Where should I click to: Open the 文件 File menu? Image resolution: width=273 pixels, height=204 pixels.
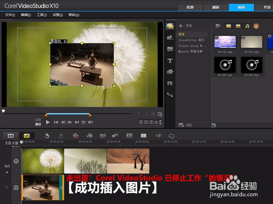[10, 15]
